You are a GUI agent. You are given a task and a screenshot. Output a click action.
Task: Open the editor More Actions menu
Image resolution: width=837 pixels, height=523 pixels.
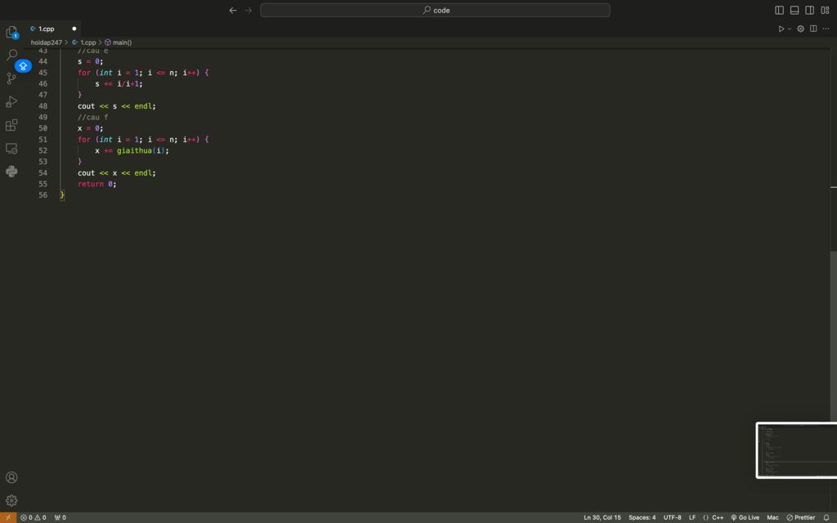[826, 29]
